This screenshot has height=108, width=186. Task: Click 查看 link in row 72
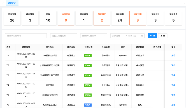coord(173,65)
